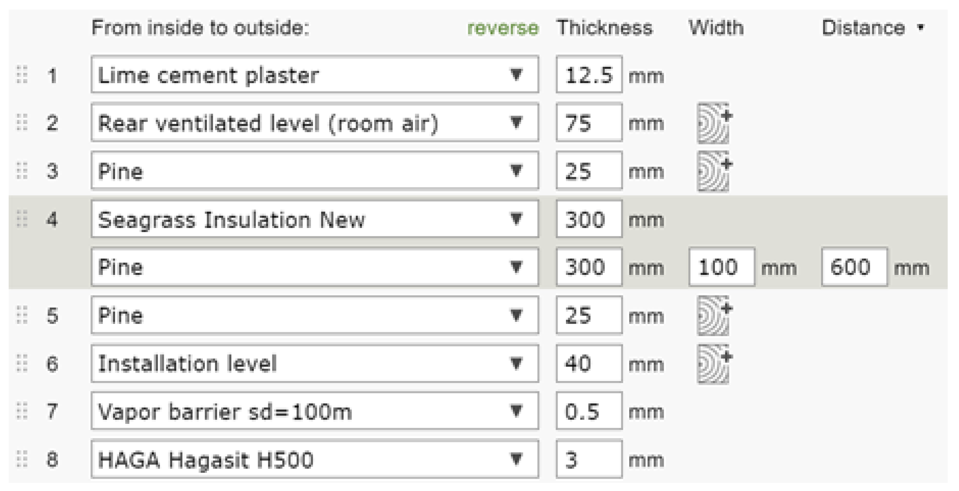Grab the drag handle of layer 8
959x491 pixels.
coord(22,459)
